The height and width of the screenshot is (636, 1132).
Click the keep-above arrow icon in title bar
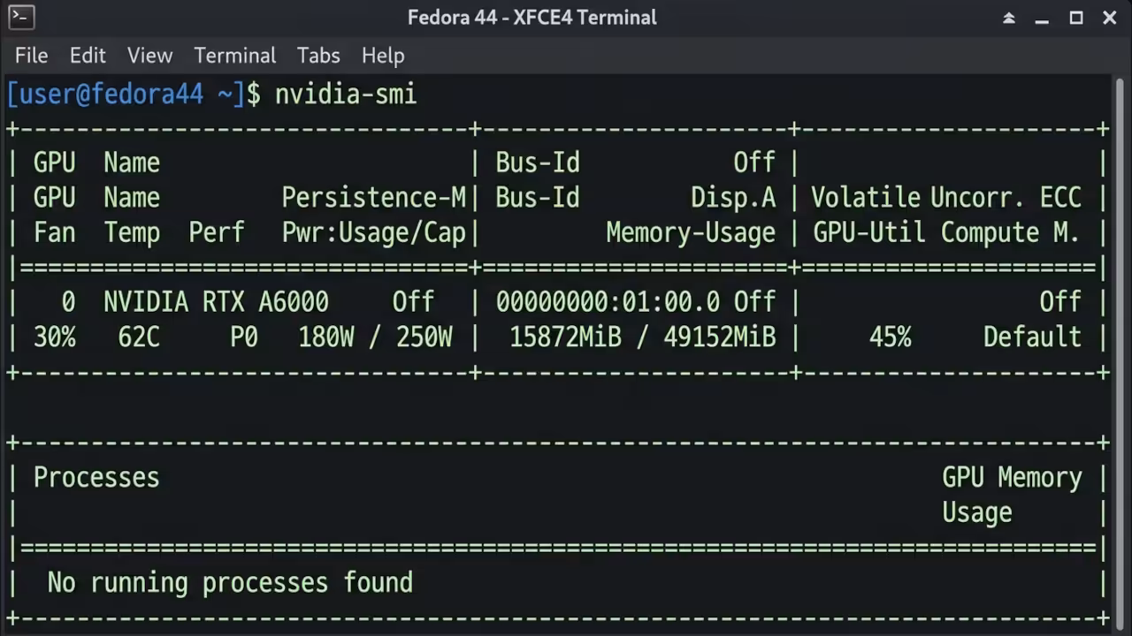point(1009,18)
